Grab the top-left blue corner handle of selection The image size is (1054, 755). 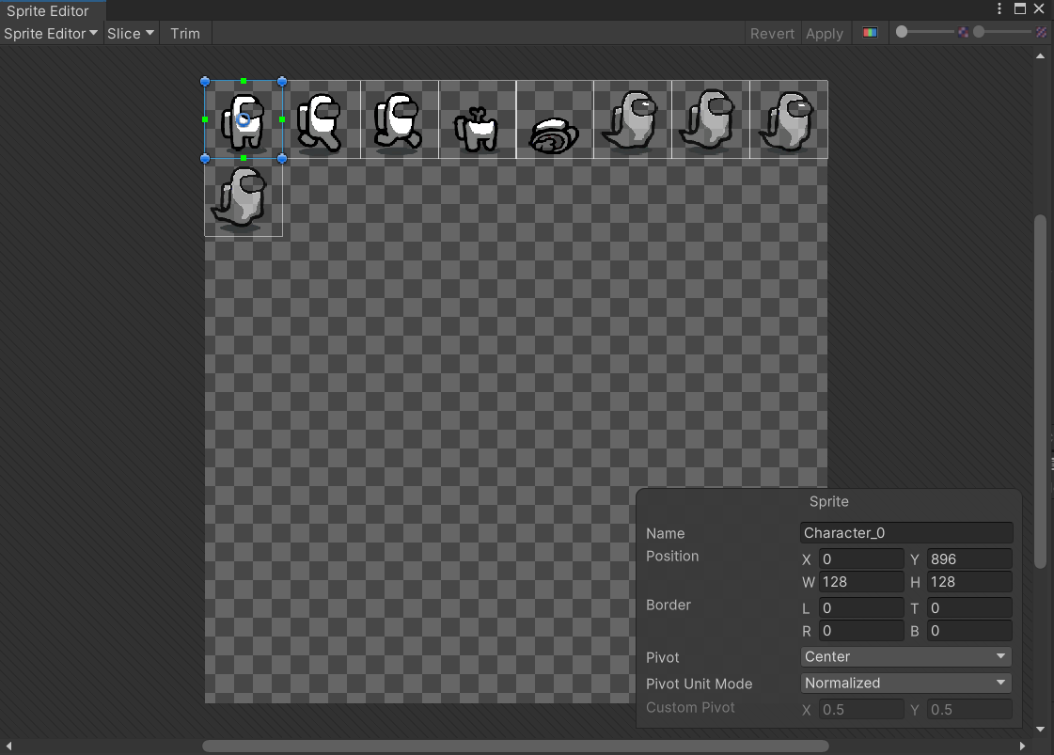point(205,82)
